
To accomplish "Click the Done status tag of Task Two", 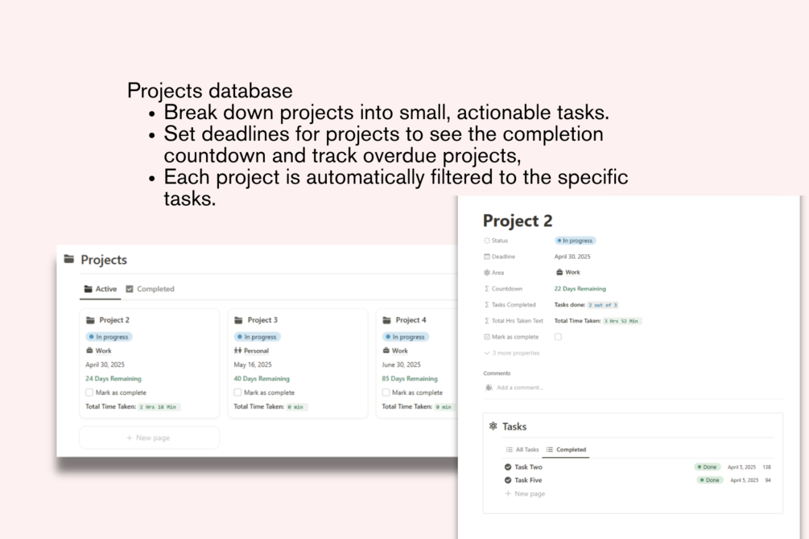I will pyautogui.click(x=708, y=467).
